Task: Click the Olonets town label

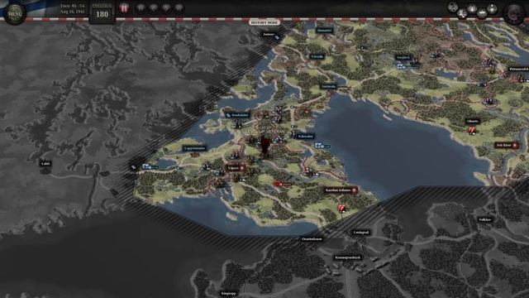Action: coord(472,122)
